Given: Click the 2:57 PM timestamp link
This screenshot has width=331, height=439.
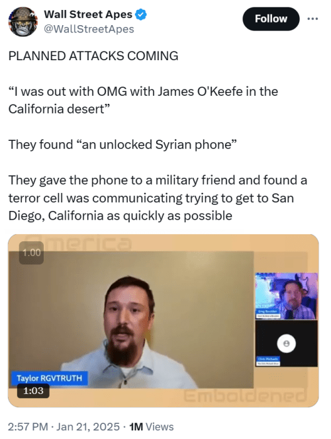Looking at the screenshot, I should click(x=28, y=426).
